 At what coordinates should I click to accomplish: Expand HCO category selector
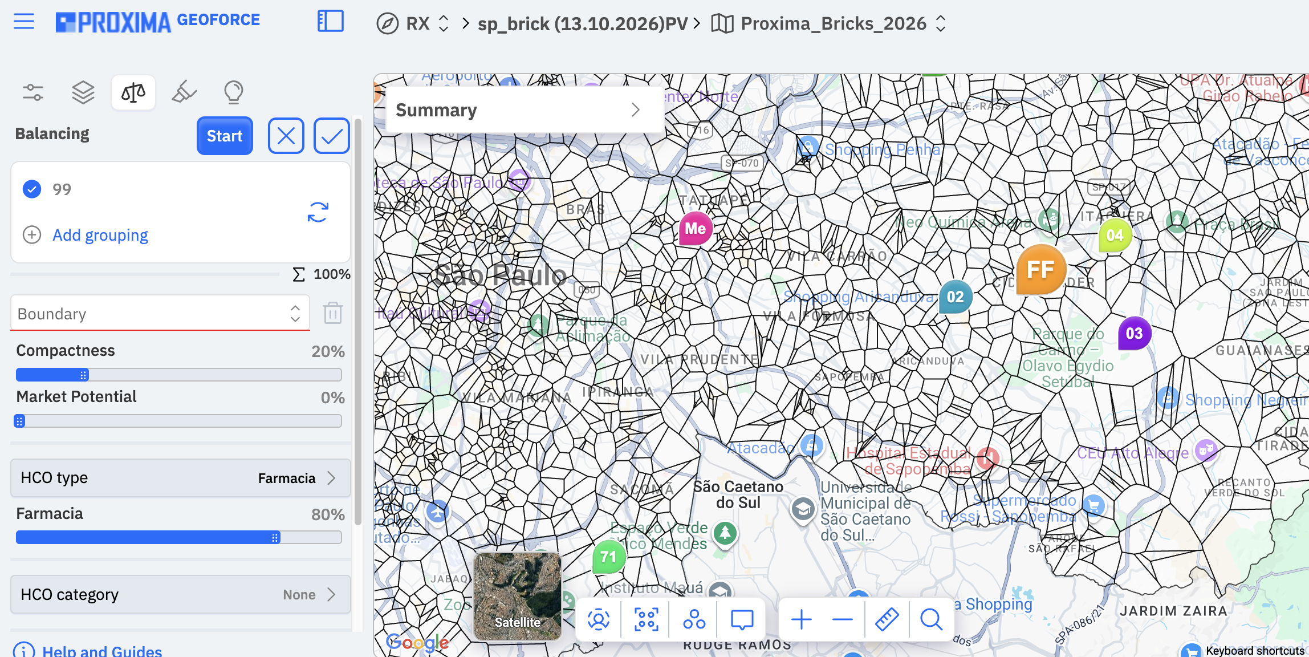pyautogui.click(x=181, y=594)
